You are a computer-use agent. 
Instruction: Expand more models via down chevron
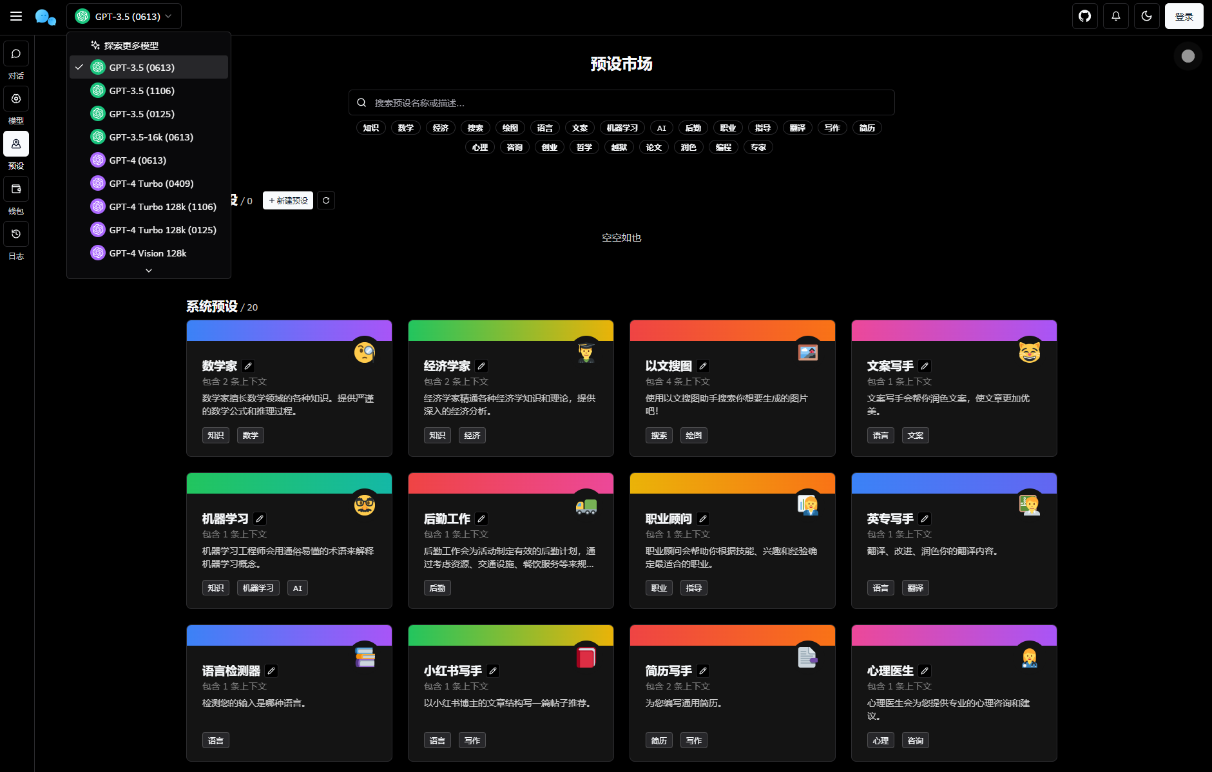coord(148,270)
